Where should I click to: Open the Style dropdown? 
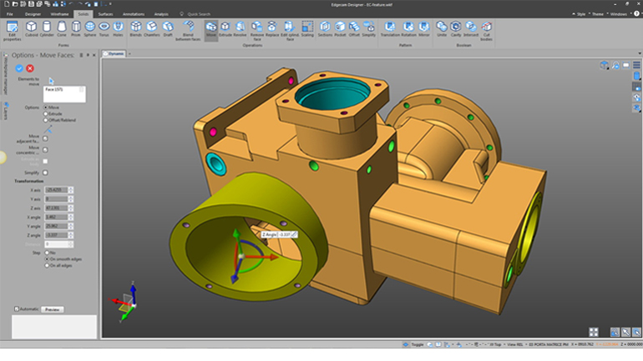[x=580, y=14]
